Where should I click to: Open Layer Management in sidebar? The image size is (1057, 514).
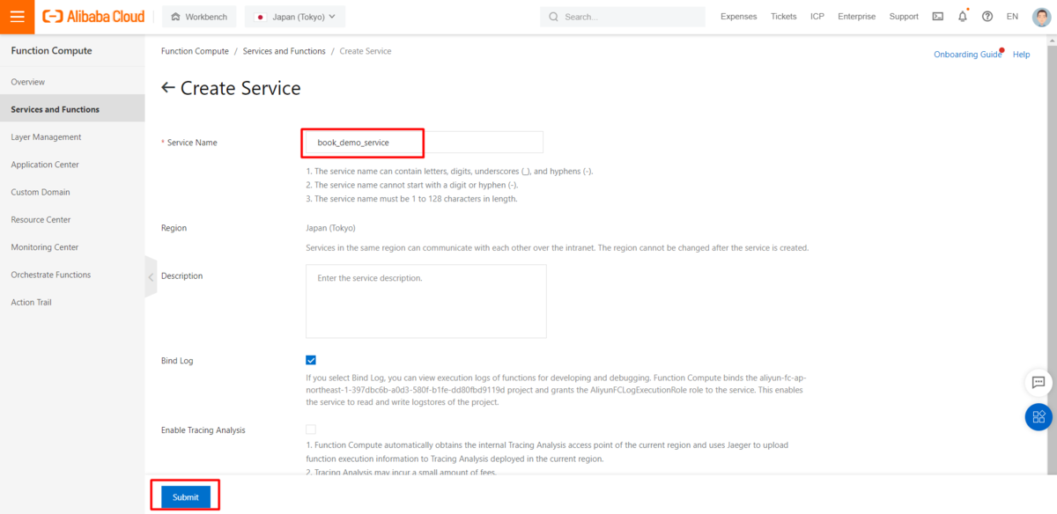[72, 137]
